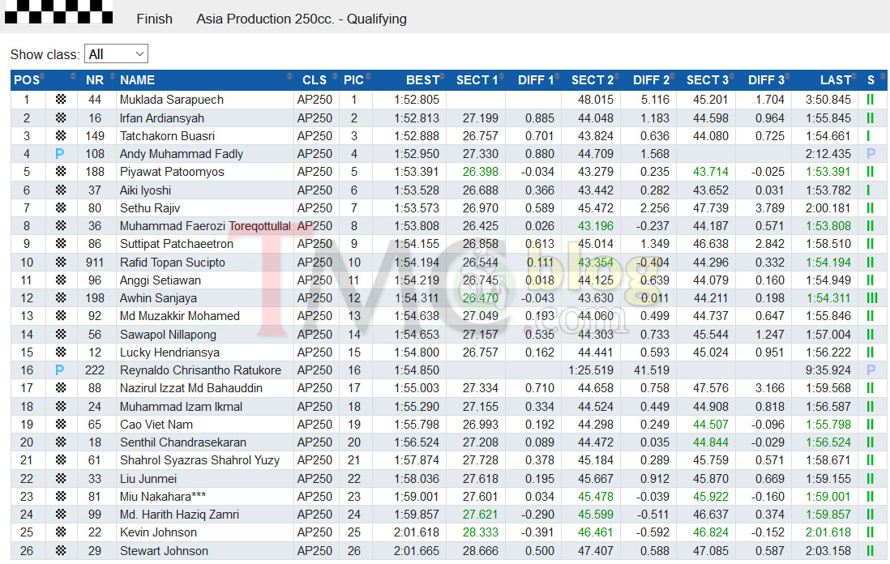Image resolution: width=890 pixels, height=564 pixels.
Task: Sort table by SECT 1 column header
Action: pos(476,80)
